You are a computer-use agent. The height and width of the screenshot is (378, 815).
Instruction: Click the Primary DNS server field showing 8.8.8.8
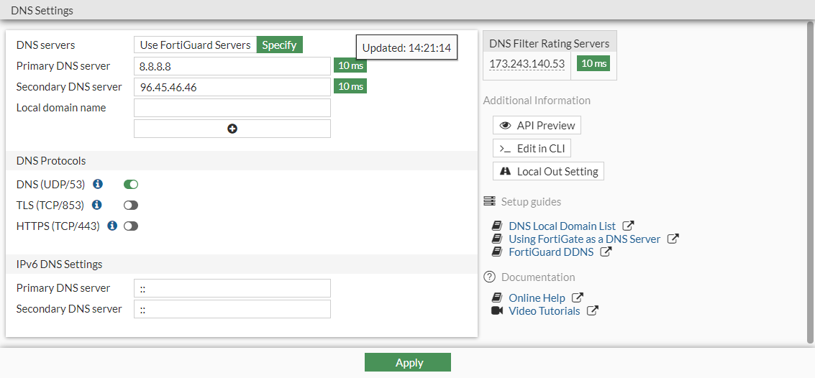click(232, 66)
